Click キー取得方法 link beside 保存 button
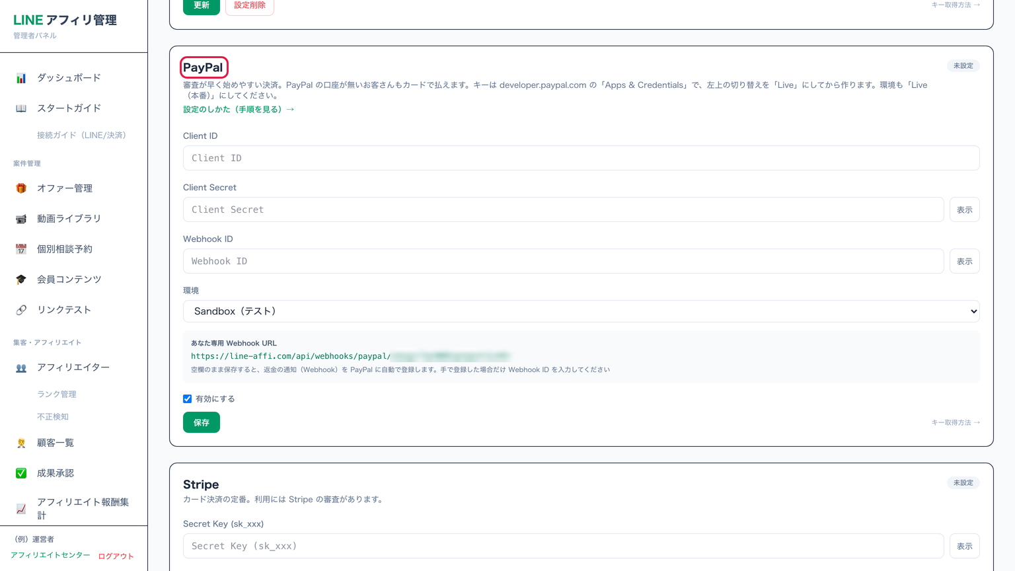 pos(956,422)
